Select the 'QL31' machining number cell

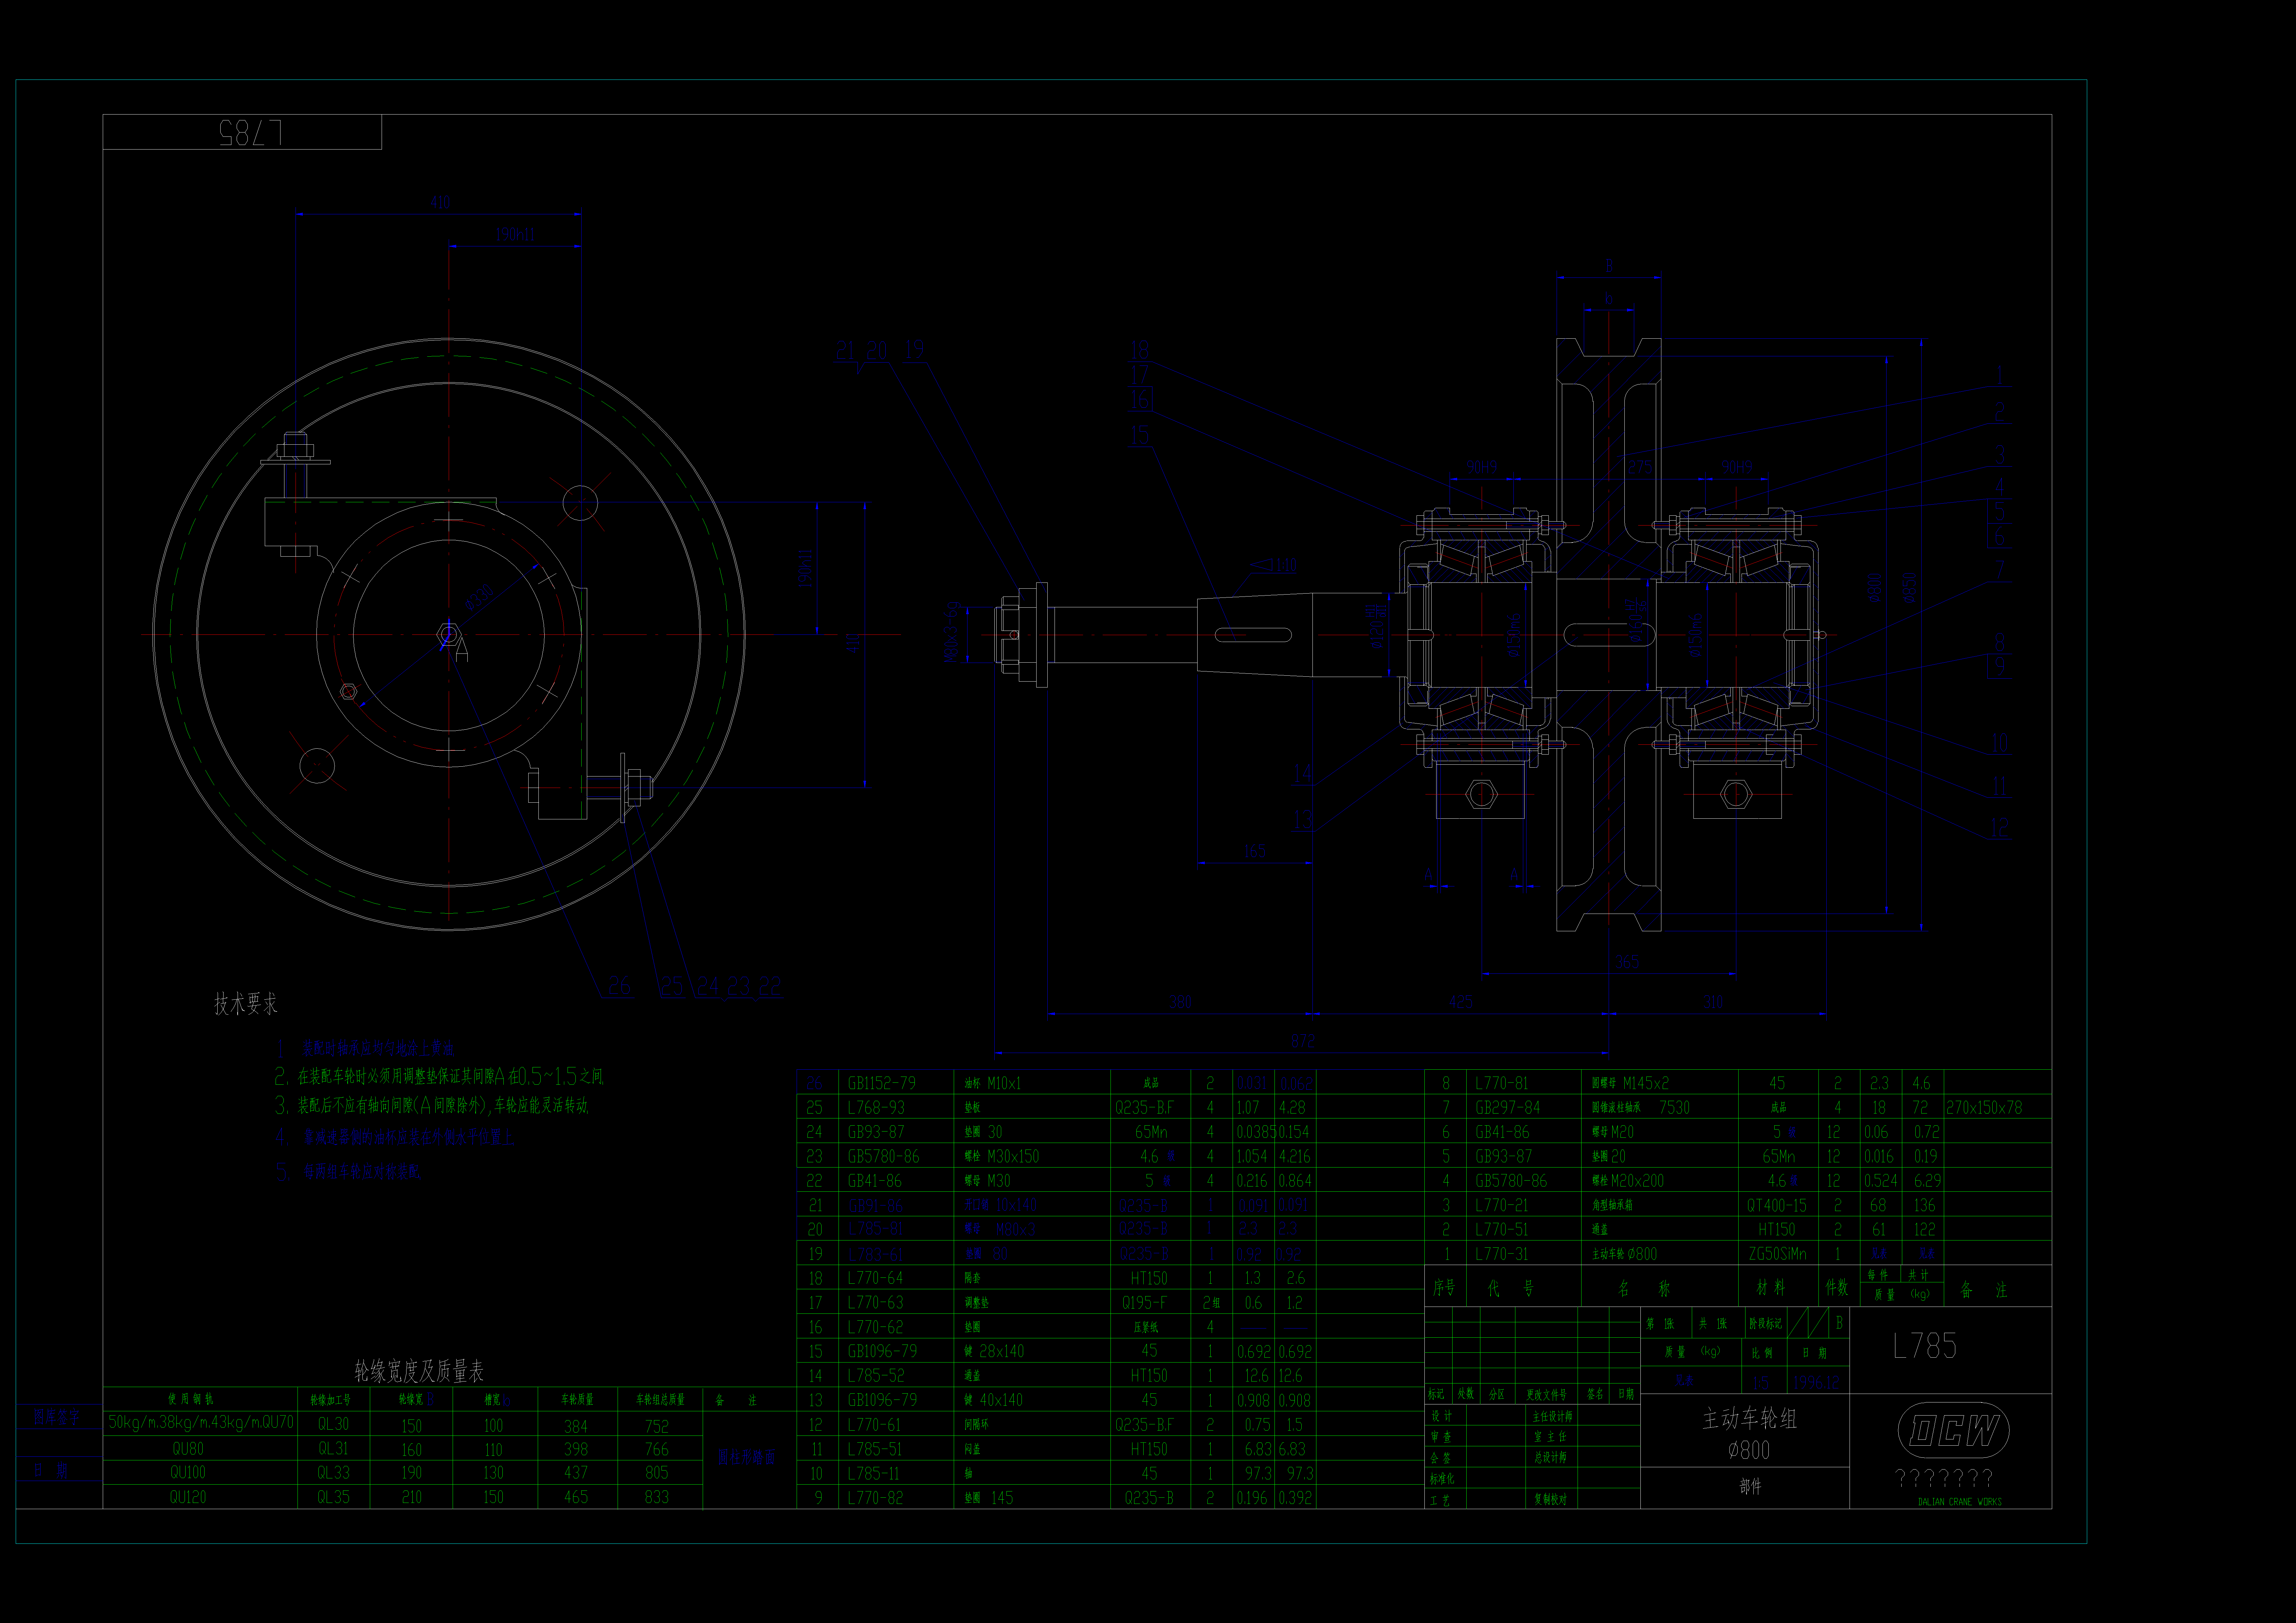click(x=333, y=1448)
